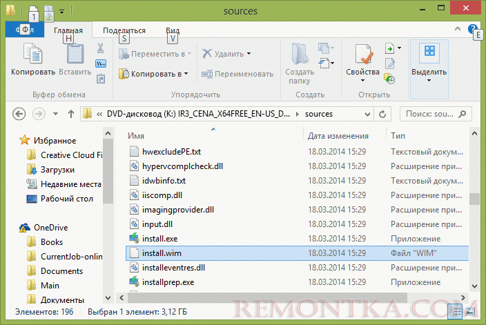The width and height of the screenshot is (486, 325).
Task: Sort by the Дата изменения column header
Action: pos(338,136)
